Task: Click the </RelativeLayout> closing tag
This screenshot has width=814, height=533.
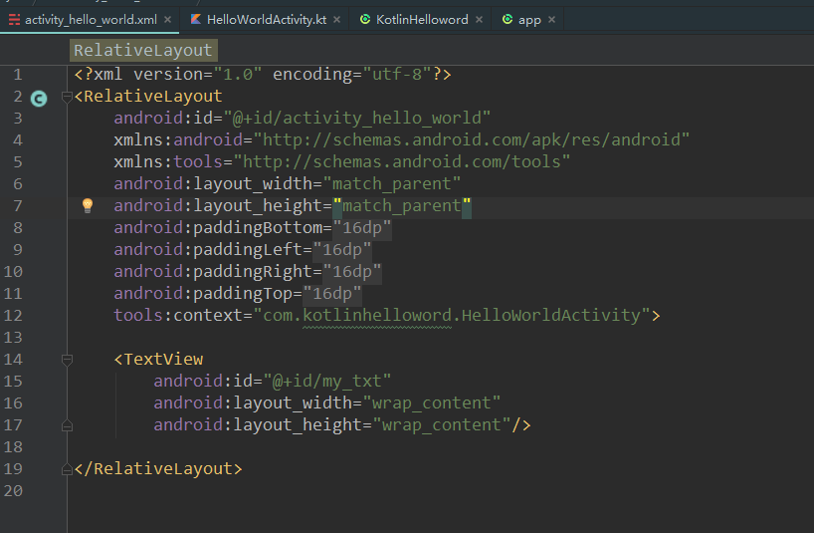Action: pyautogui.click(x=158, y=469)
